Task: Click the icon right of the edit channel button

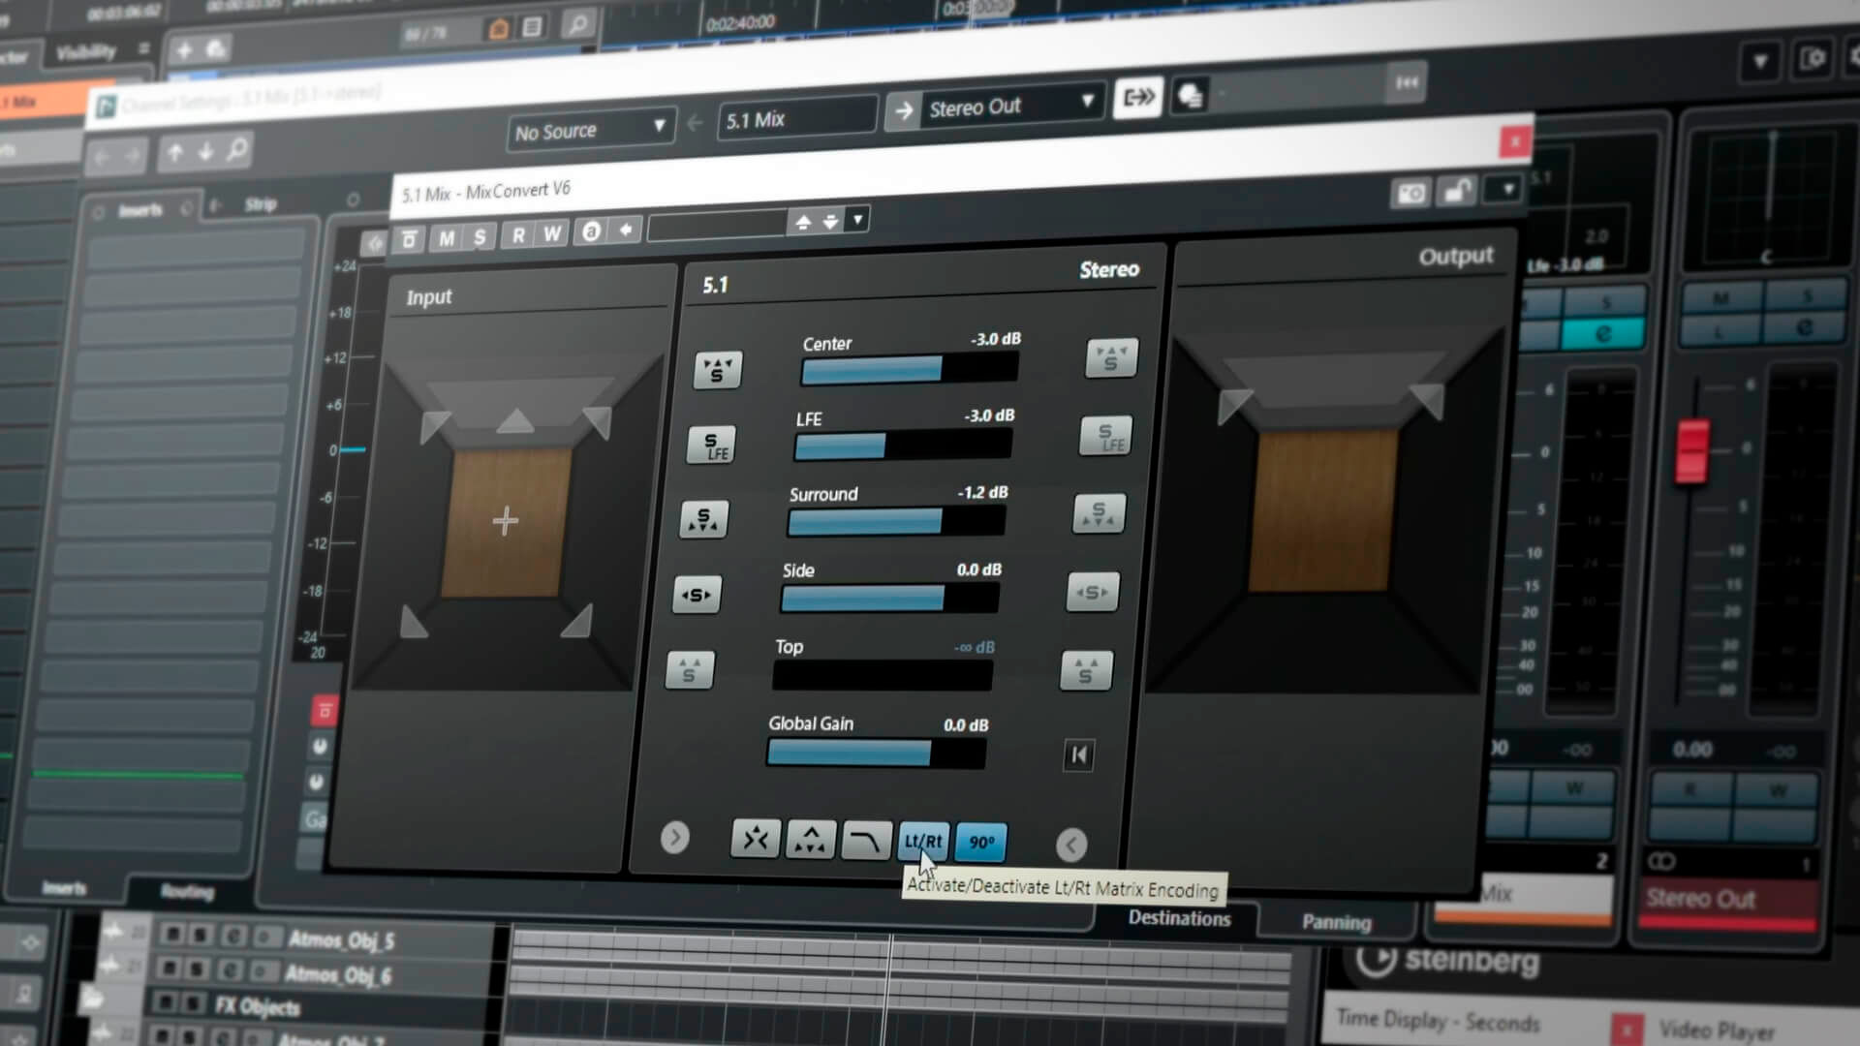Action: (x=1191, y=95)
